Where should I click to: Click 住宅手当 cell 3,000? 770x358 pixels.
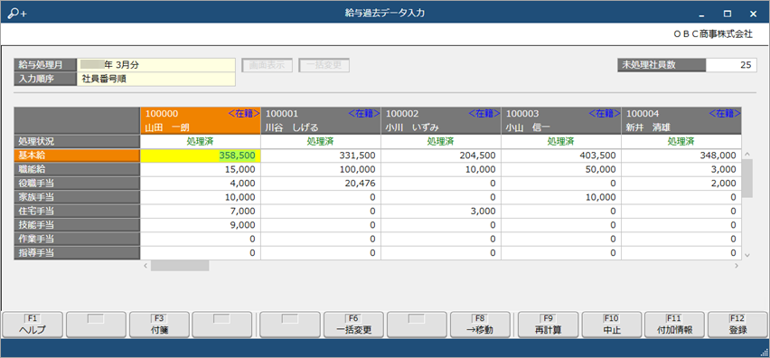click(441, 212)
